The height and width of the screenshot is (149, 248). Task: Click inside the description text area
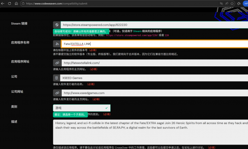[x=150, y=132]
